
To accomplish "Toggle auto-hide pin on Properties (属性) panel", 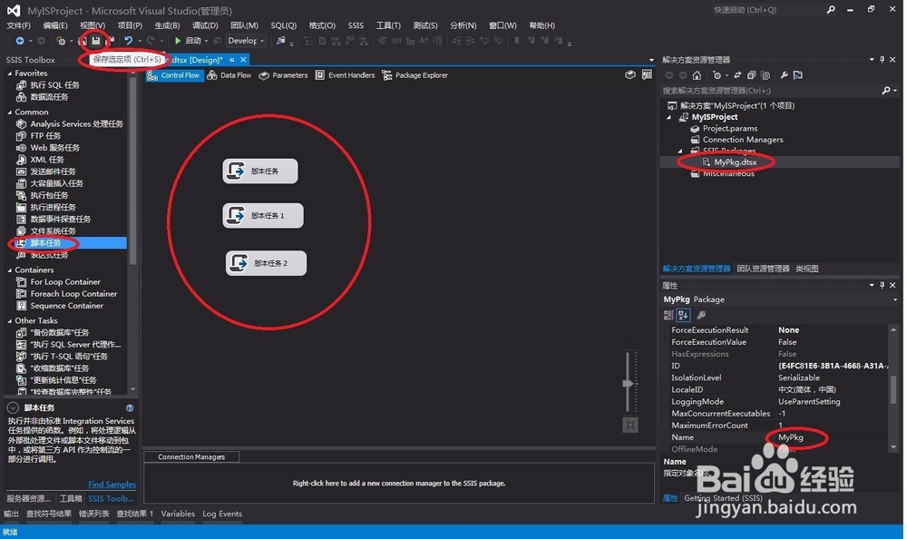I will pyautogui.click(x=882, y=285).
